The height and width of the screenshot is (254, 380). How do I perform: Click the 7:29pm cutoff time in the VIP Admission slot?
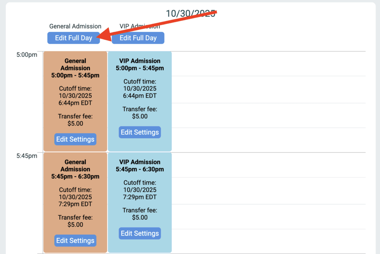point(140,197)
